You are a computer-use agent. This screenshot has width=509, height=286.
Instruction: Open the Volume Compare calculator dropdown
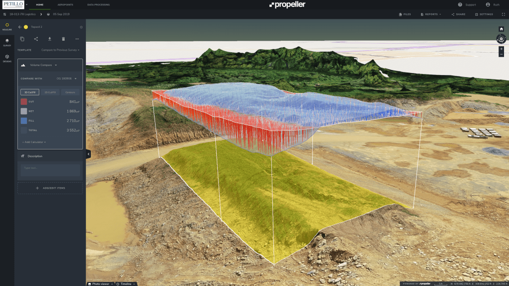tap(44, 65)
